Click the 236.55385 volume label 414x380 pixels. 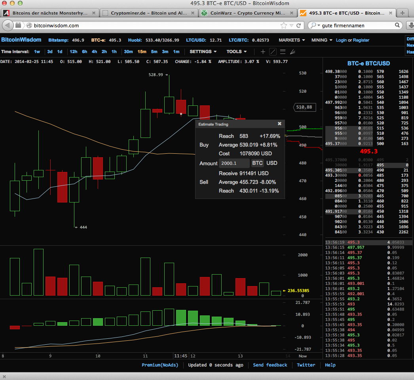(x=298, y=290)
